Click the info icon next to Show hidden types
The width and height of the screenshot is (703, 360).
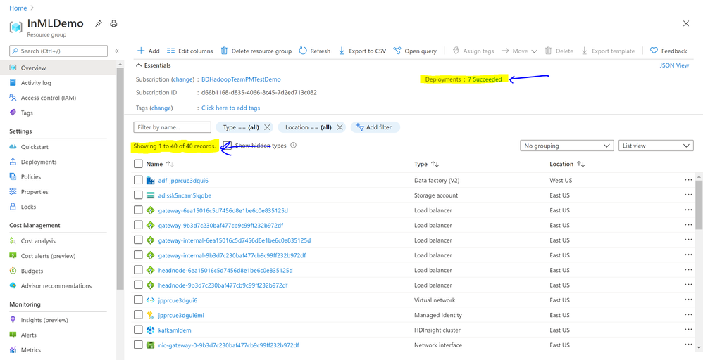(x=293, y=146)
